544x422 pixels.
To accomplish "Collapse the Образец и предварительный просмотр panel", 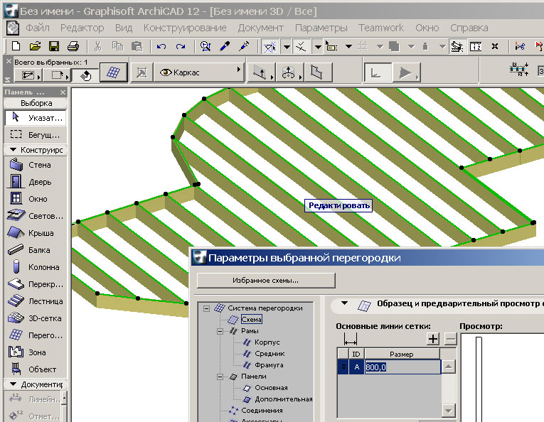I will point(344,303).
